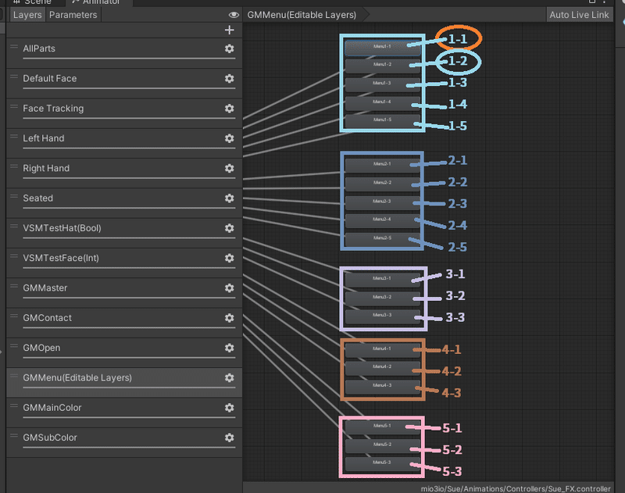Viewport: 625px width, 493px height.
Task: Select the Menu4-3 state node
Action: pyautogui.click(x=383, y=386)
